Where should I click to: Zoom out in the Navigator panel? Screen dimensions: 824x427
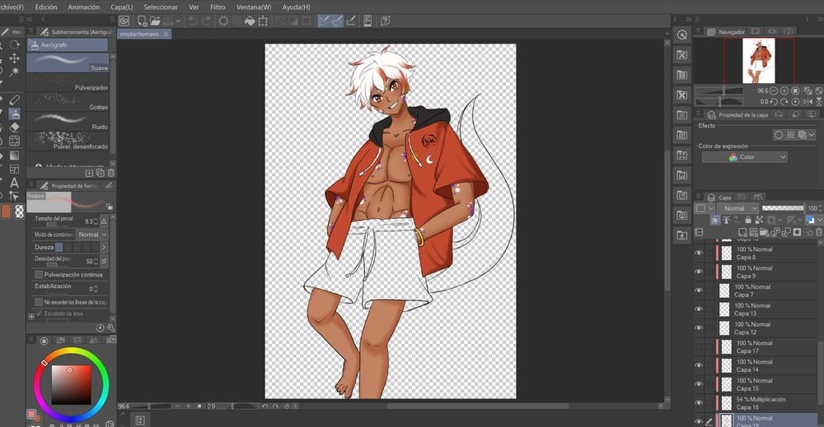774,91
